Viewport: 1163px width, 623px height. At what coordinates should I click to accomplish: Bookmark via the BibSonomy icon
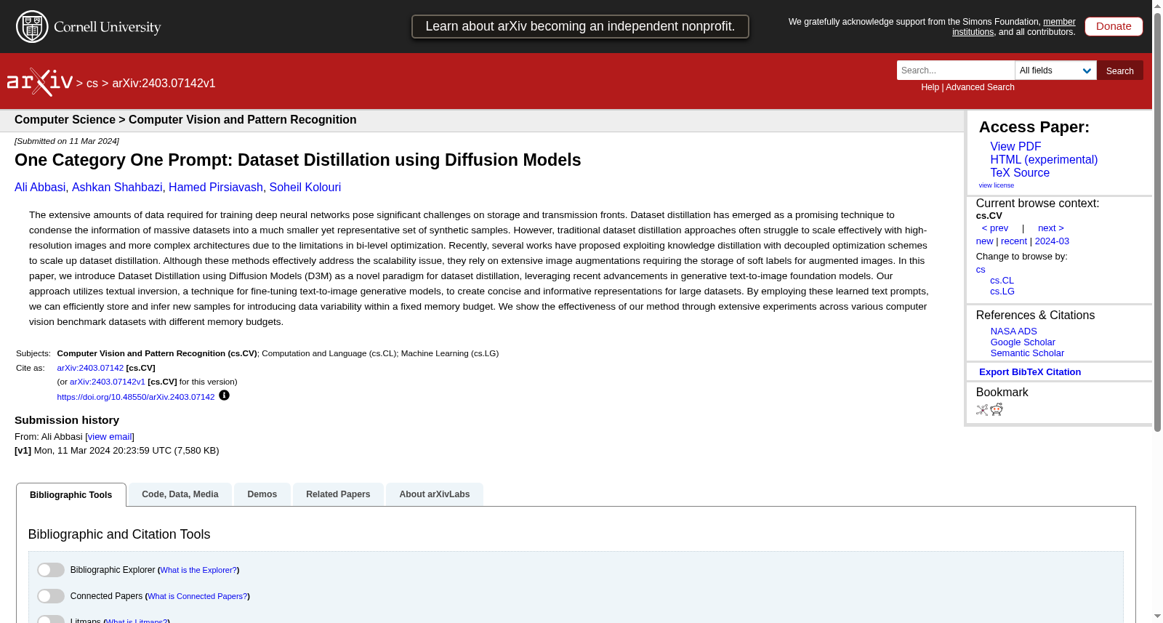(982, 410)
